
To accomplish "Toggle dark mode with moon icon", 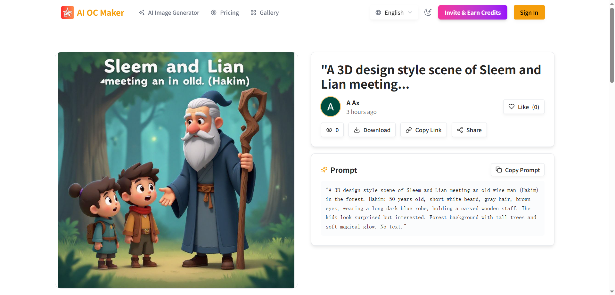I will 428,12.
